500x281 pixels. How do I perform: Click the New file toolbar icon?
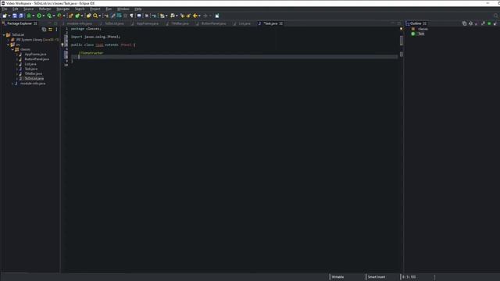5,16
